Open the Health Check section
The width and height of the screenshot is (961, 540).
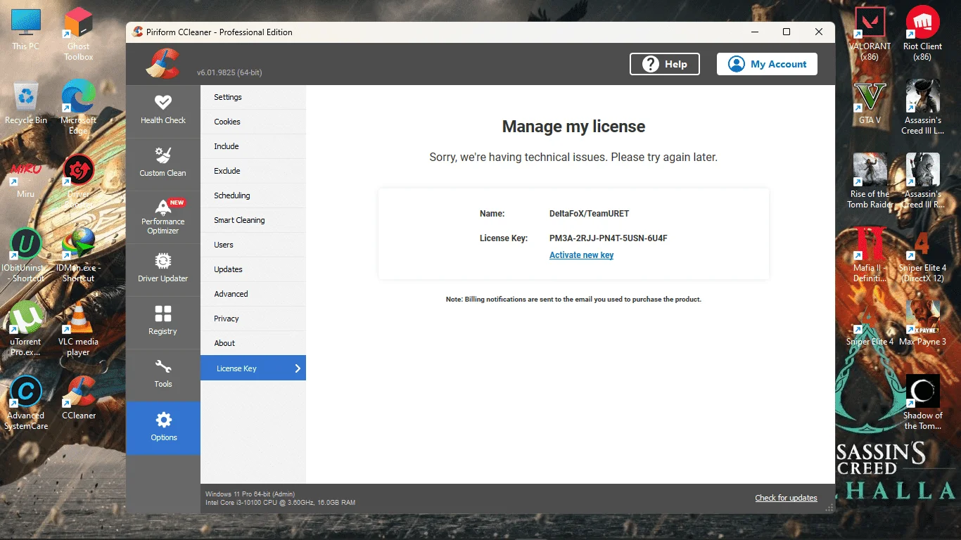[163, 111]
